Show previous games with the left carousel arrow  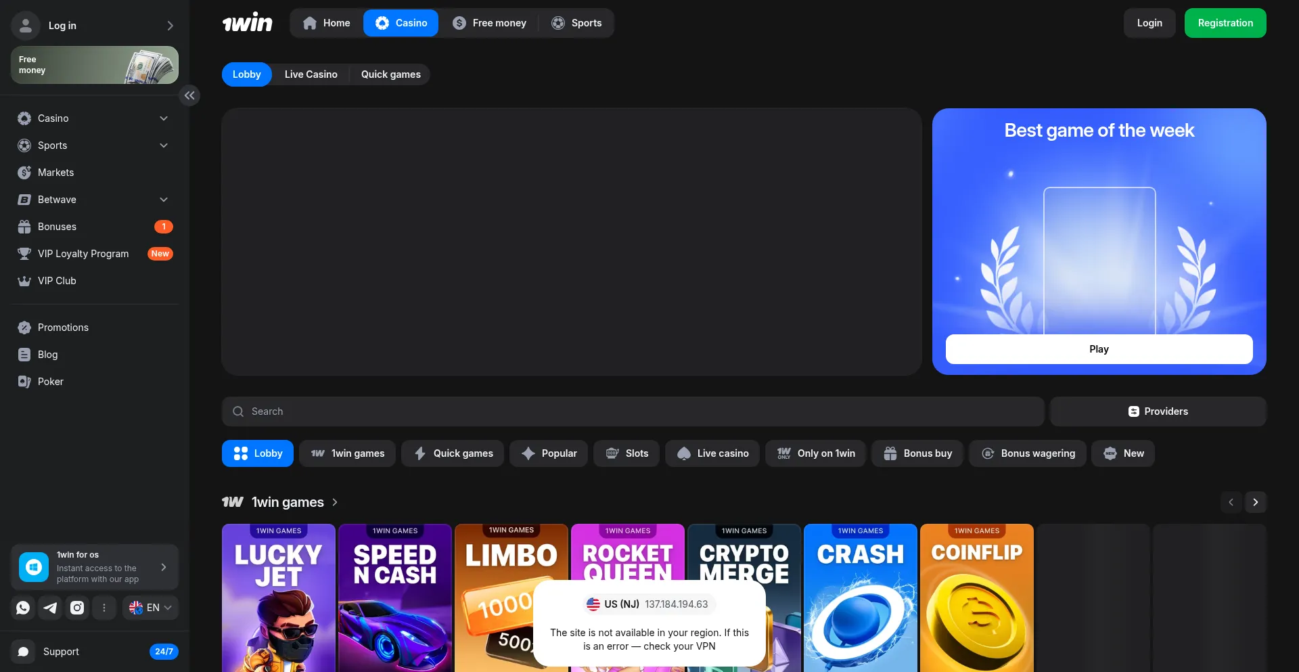[1231, 502]
